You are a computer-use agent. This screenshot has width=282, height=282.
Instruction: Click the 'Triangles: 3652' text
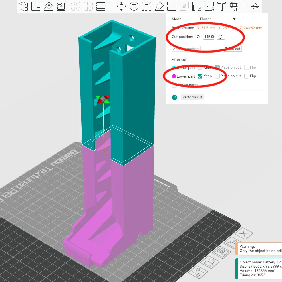click(252, 275)
